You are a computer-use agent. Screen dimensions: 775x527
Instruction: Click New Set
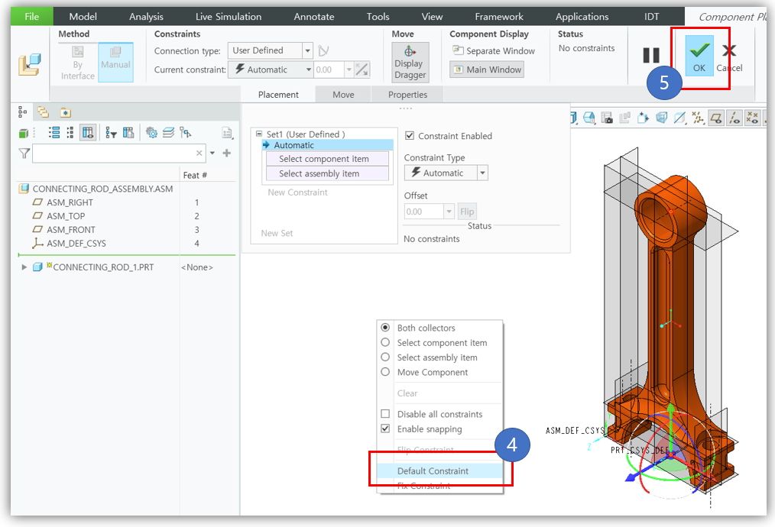click(277, 233)
